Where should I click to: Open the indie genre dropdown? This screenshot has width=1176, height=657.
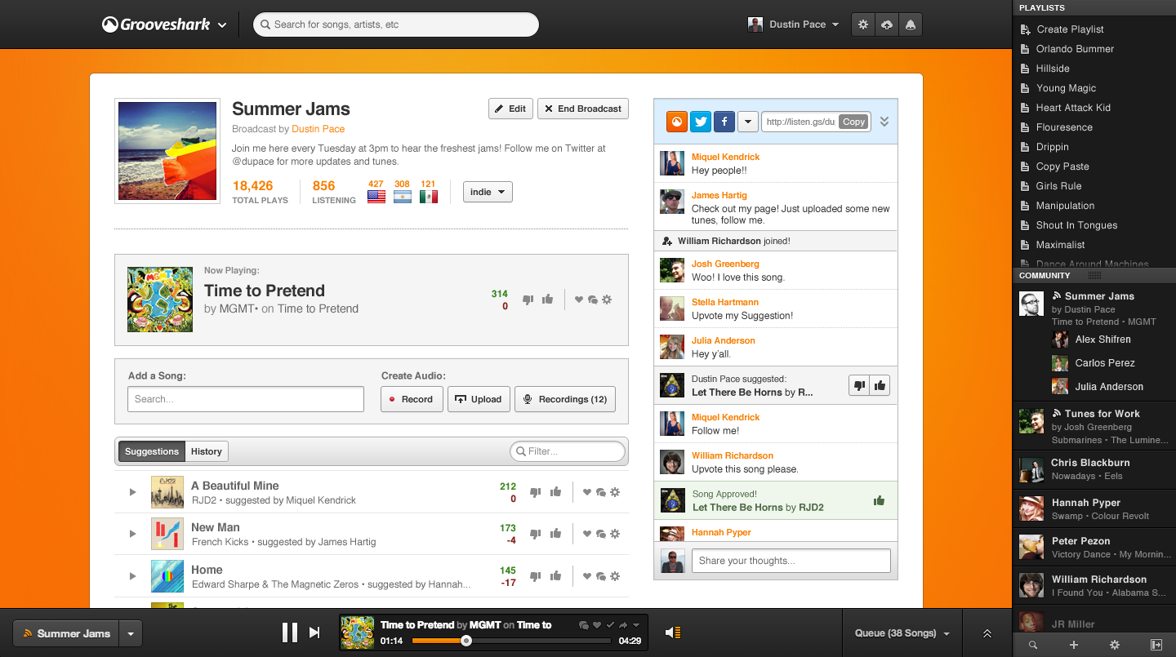(488, 192)
